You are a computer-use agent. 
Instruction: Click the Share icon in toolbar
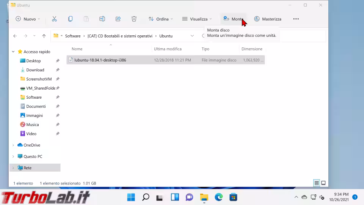tap(118, 19)
